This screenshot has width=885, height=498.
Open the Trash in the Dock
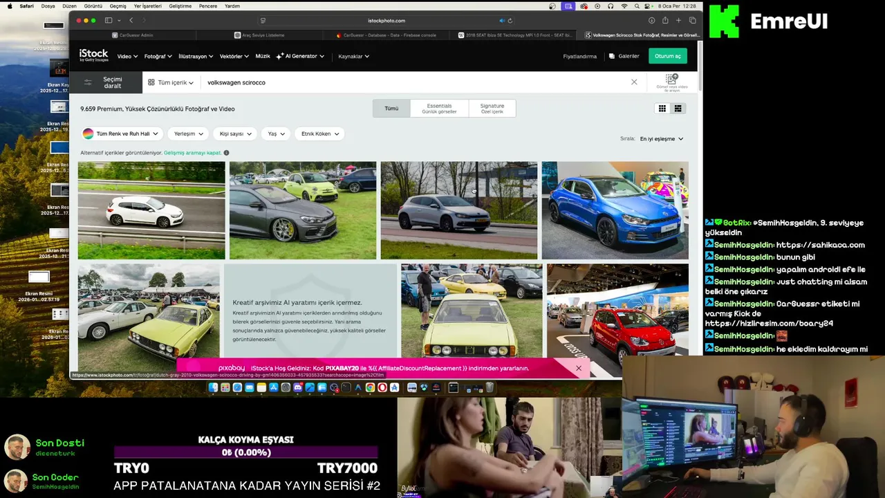point(490,387)
